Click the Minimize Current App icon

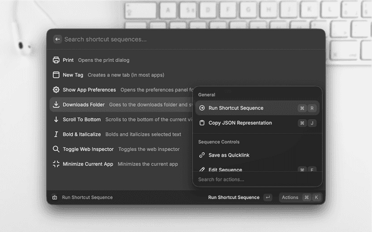[x=56, y=164]
